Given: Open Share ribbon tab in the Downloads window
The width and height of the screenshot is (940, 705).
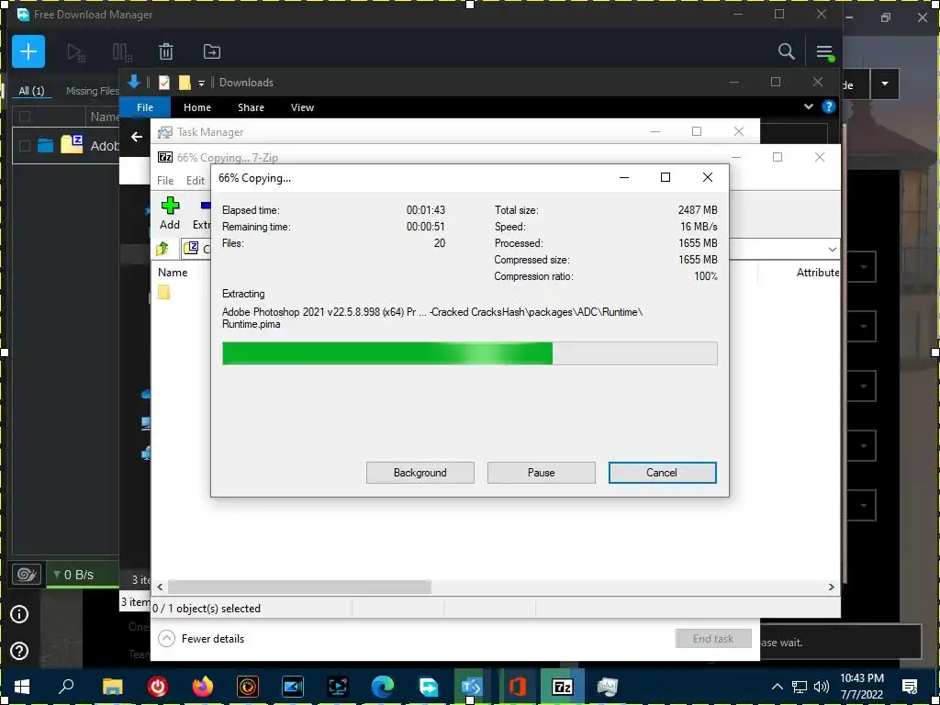Looking at the screenshot, I should pos(251,107).
